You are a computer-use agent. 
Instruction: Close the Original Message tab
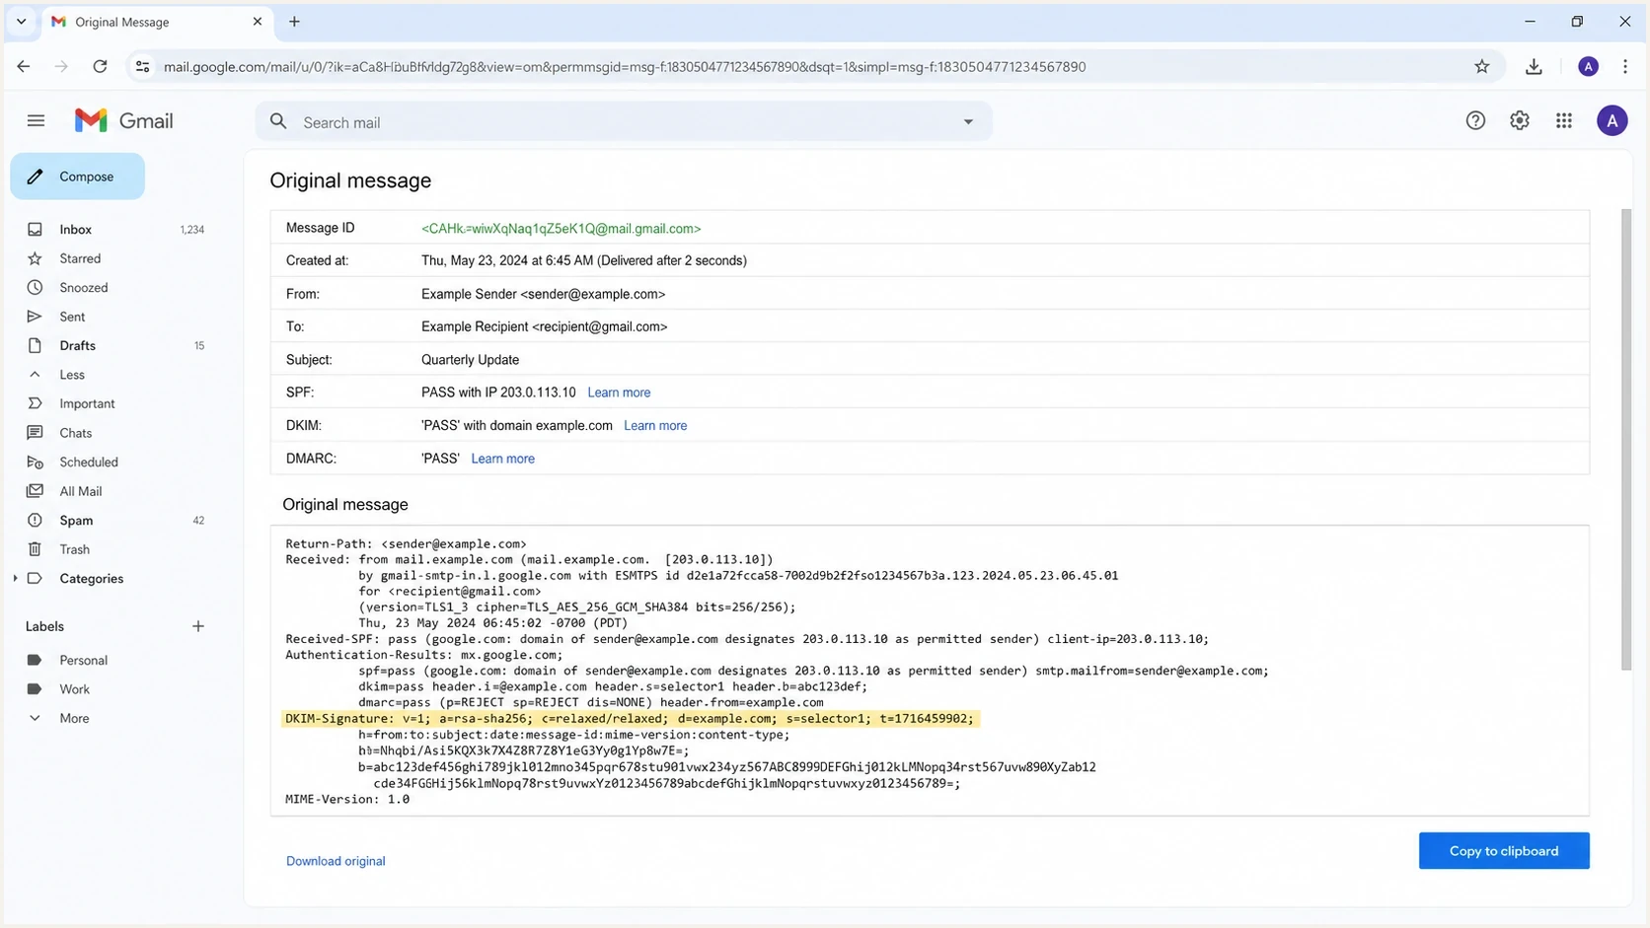coord(258,21)
